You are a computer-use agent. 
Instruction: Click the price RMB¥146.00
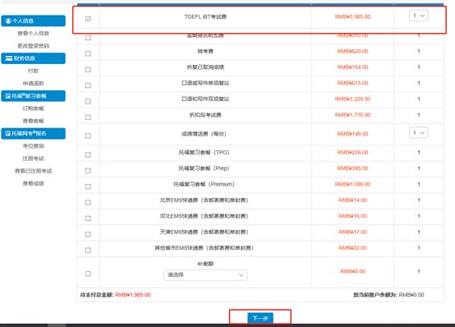352,134
